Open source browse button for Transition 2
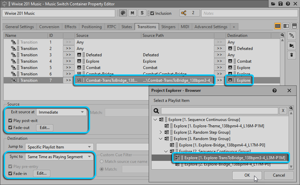 tap(69, 49)
